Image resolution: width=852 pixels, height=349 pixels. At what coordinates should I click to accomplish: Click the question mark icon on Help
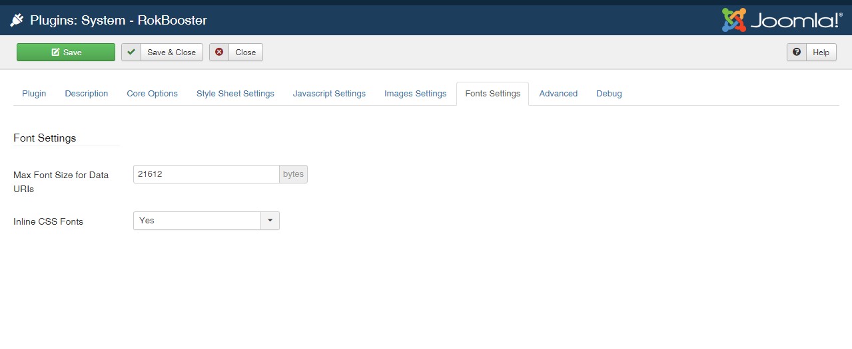point(797,52)
